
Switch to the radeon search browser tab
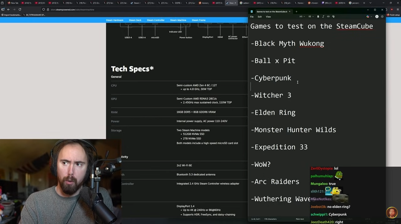[x=244, y=3]
